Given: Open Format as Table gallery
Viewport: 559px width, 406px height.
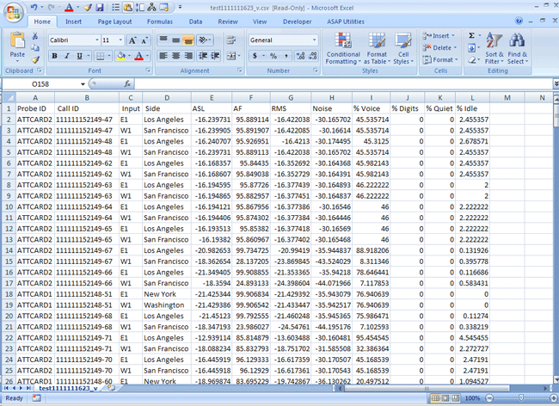Looking at the screenshot, I should click(377, 48).
